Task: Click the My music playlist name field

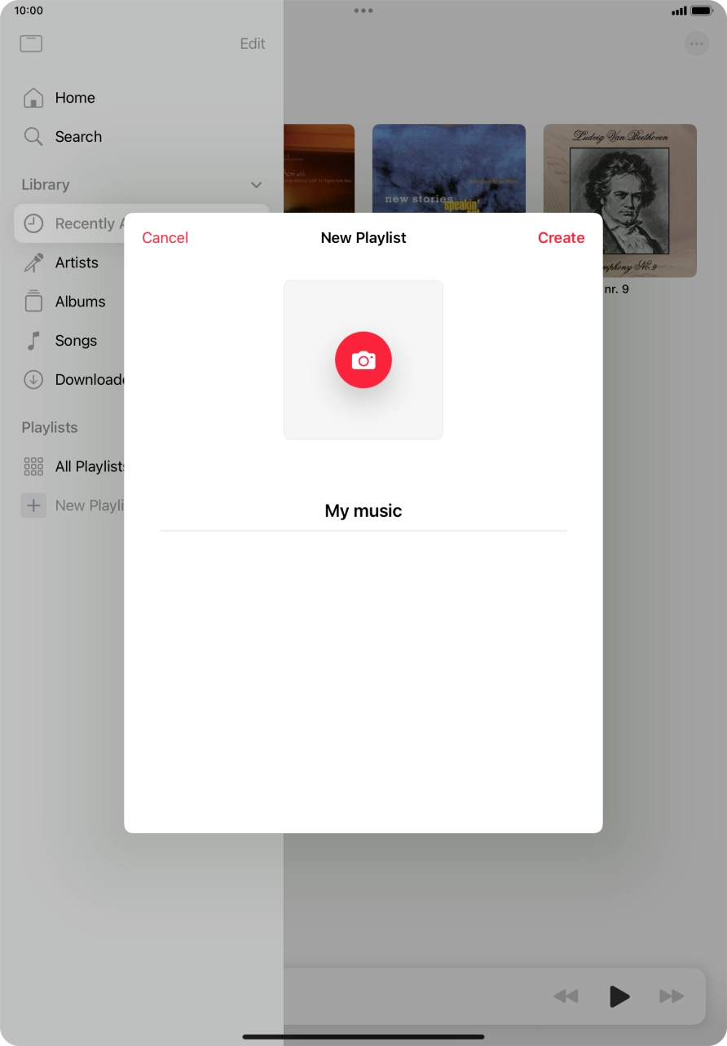Action: 363,511
